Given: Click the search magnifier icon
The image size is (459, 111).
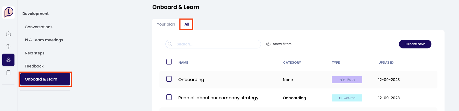Looking at the screenshot, I should pyautogui.click(x=170, y=44).
